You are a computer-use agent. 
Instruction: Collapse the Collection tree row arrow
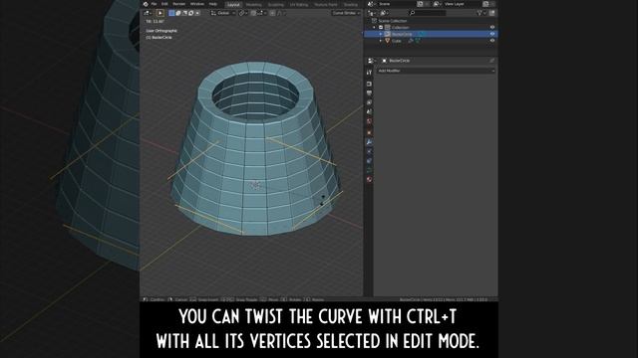375,27
